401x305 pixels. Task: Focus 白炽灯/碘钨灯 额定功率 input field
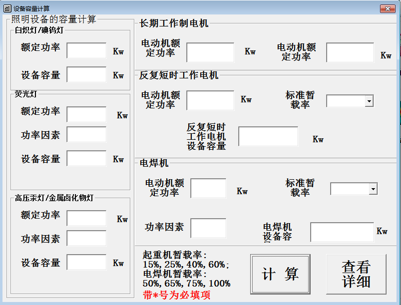tap(86, 50)
